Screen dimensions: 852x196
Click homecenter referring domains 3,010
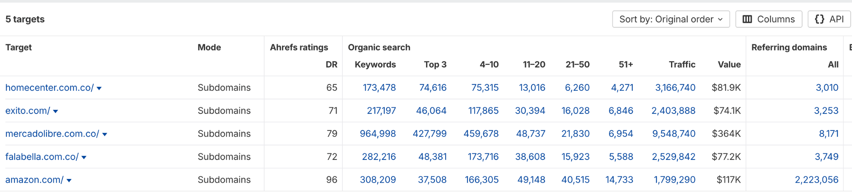[x=827, y=87]
